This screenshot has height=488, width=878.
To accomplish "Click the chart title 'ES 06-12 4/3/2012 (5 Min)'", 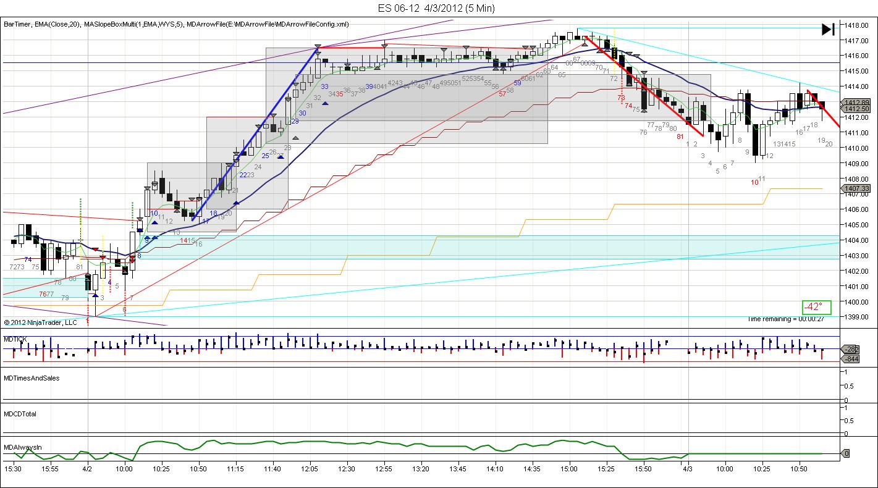I will click(436, 8).
